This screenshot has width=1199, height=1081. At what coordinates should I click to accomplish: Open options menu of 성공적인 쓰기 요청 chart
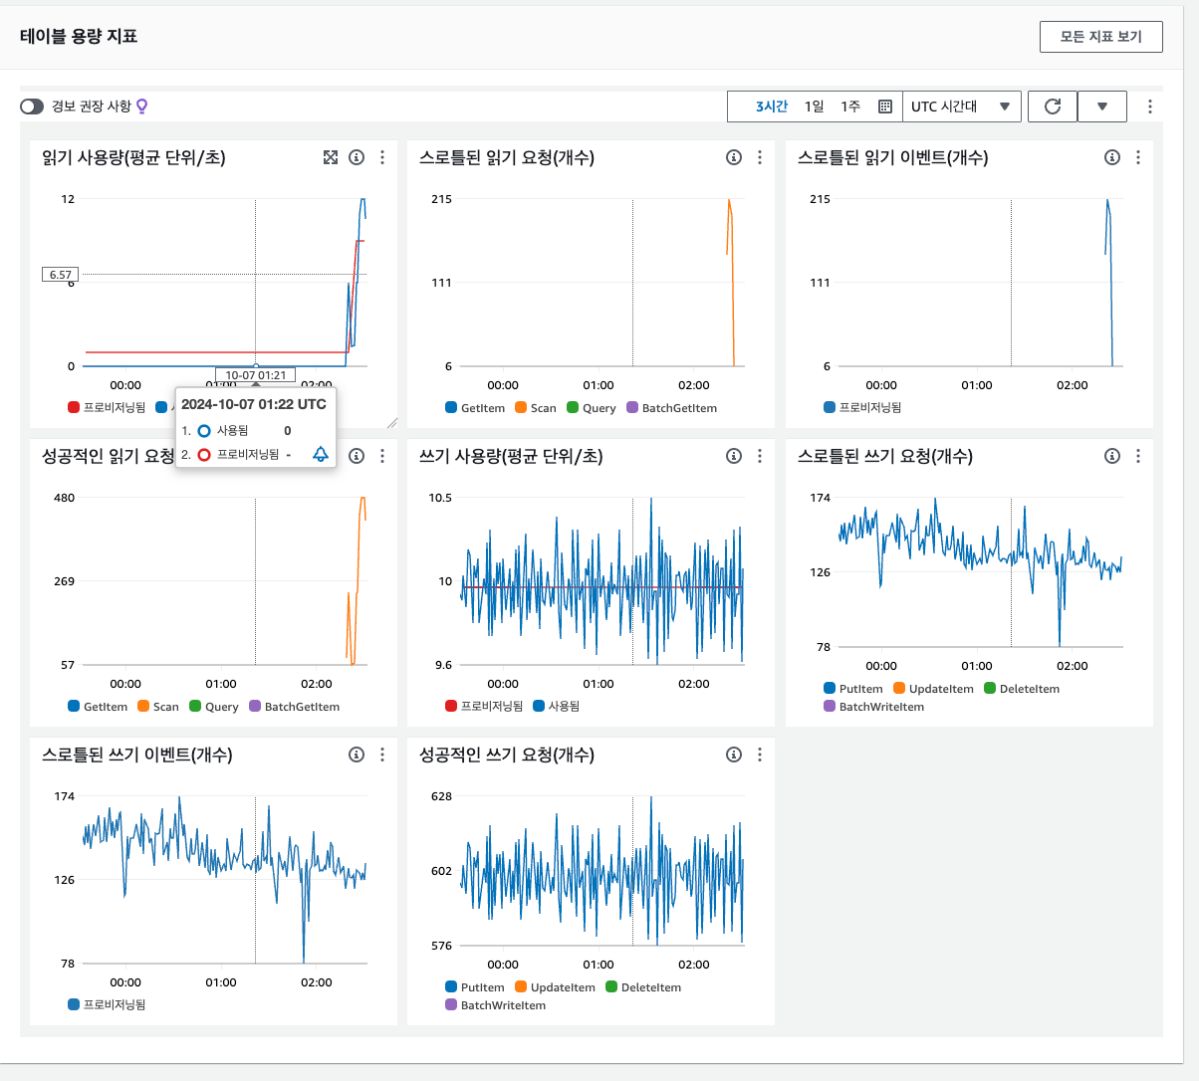[x=760, y=755]
